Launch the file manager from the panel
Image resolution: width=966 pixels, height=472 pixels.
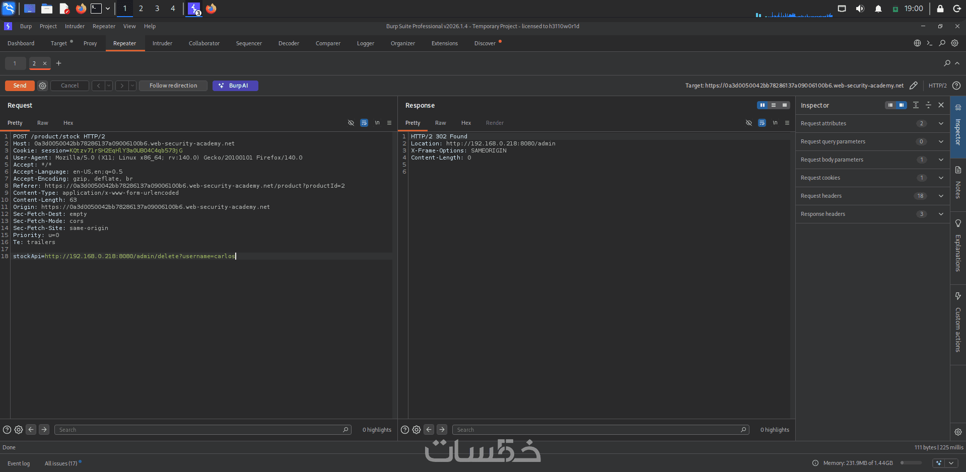[47, 9]
